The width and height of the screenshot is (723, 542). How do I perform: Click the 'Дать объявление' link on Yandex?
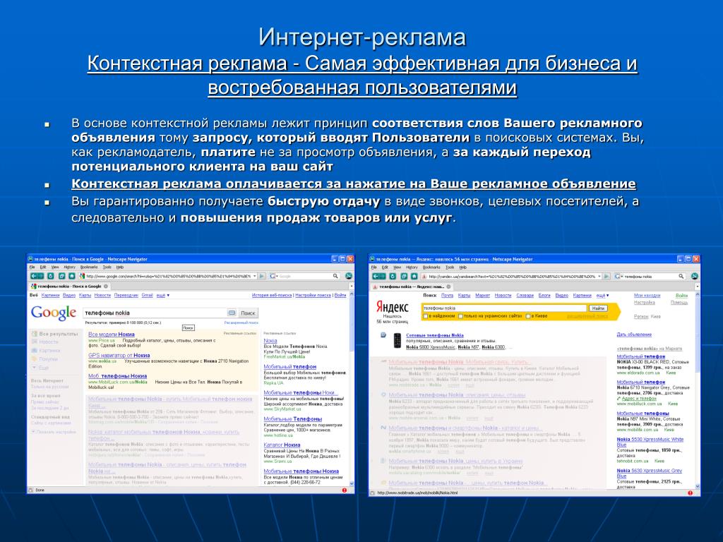pyautogui.click(x=634, y=335)
